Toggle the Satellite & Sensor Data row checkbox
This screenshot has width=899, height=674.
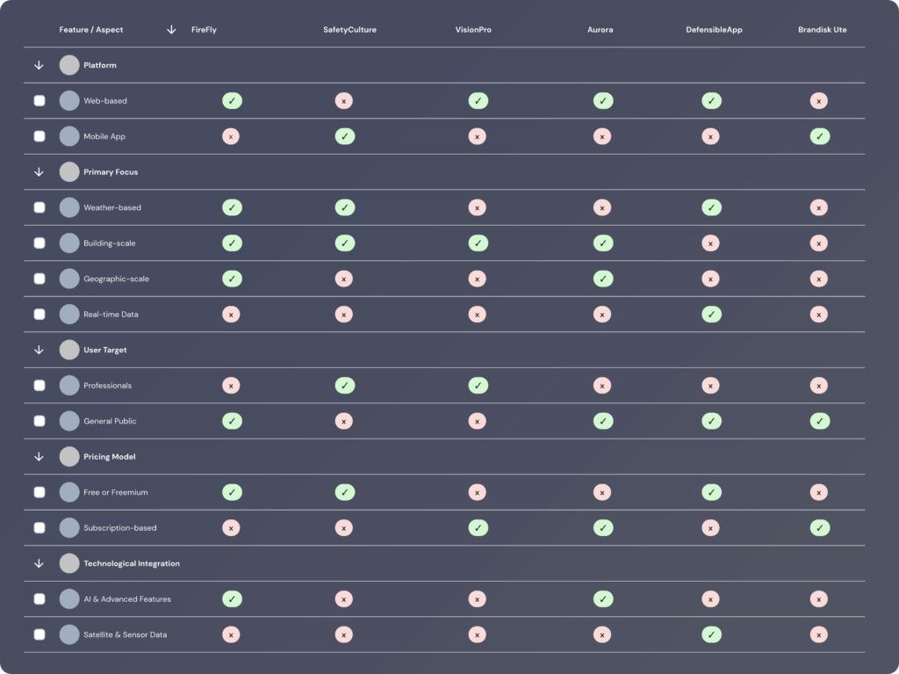[40, 635]
